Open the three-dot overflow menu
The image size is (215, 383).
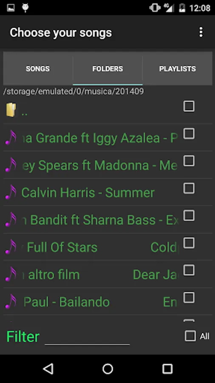tap(201, 32)
